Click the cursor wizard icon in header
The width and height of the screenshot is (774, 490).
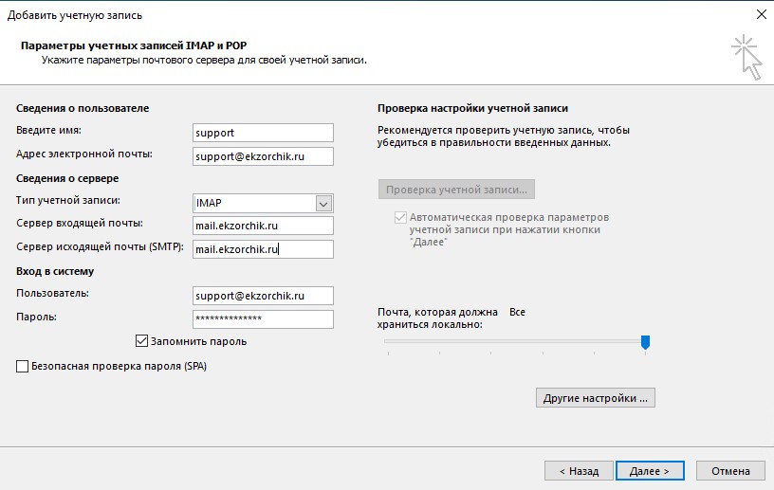tap(746, 58)
